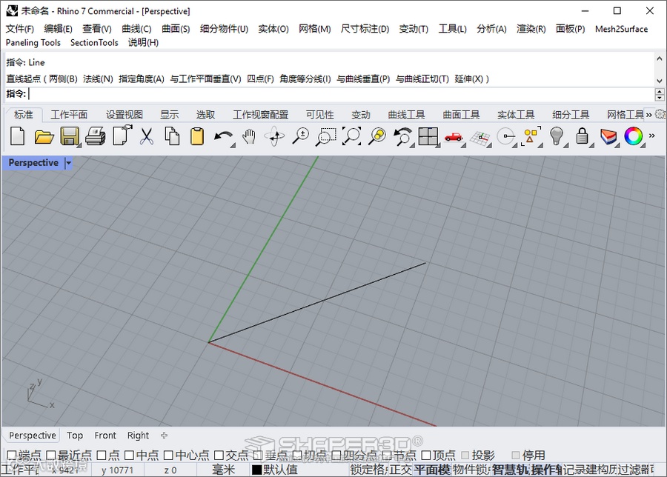Open the color wheel object properties icon
The image size is (667, 477).
(634, 136)
